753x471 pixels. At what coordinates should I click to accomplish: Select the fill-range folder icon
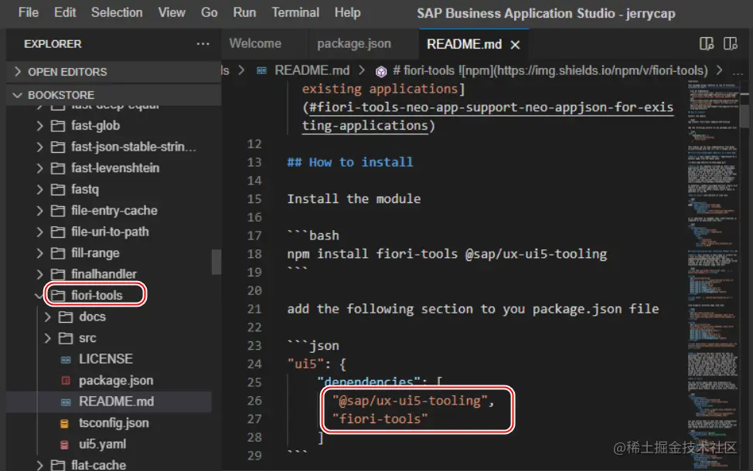58,252
